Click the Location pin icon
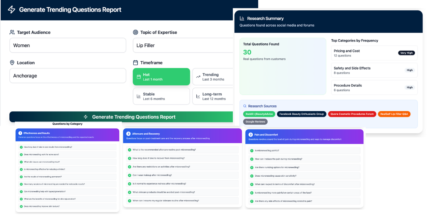The image size is (430, 215). pyautogui.click(x=12, y=63)
